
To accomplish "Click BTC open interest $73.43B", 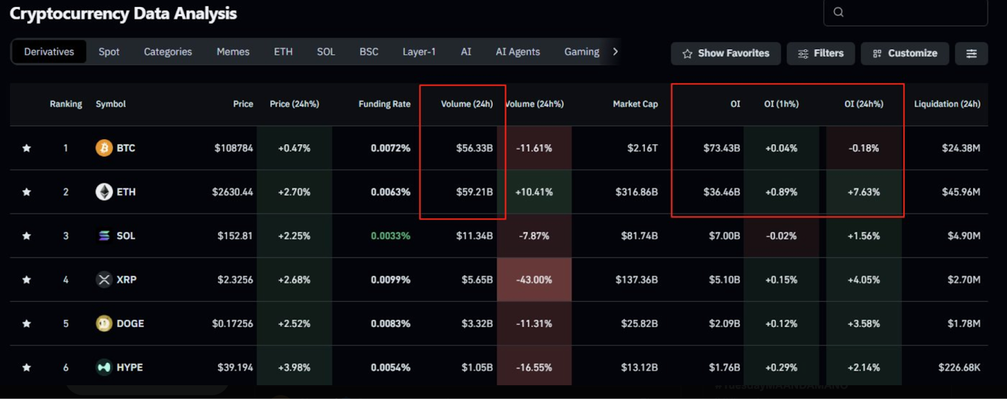I will click(722, 148).
